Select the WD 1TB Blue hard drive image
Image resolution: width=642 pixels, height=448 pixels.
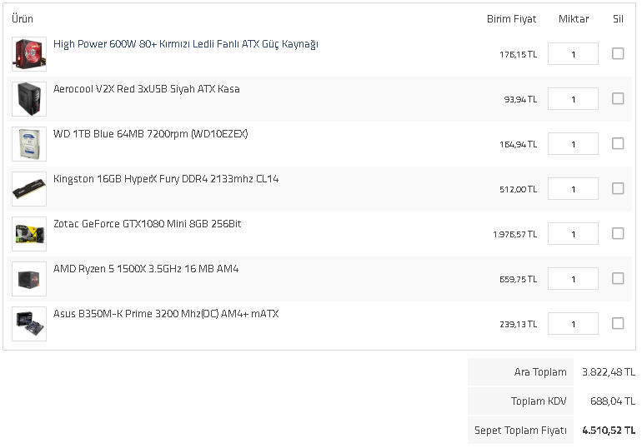pyautogui.click(x=29, y=144)
